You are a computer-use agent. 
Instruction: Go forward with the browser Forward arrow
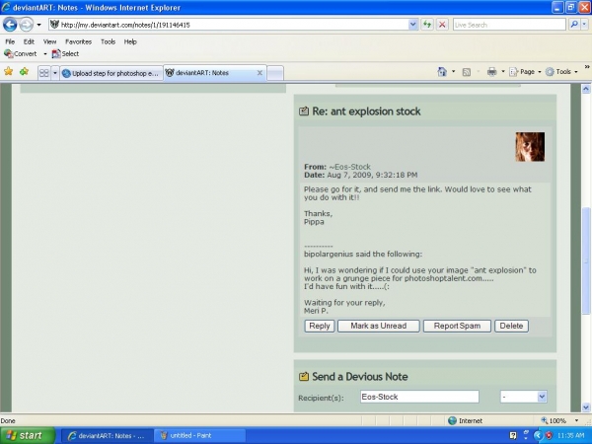click(x=26, y=25)
